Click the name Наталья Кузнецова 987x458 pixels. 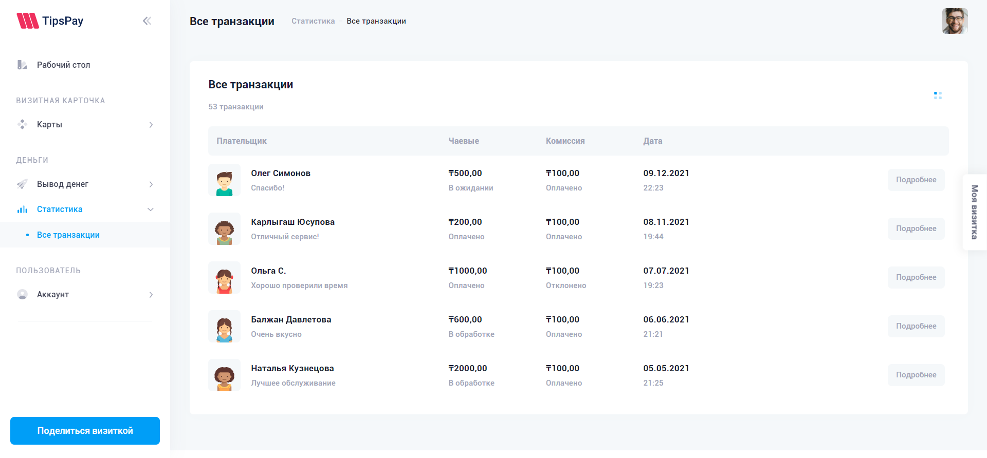coord(293,368)
